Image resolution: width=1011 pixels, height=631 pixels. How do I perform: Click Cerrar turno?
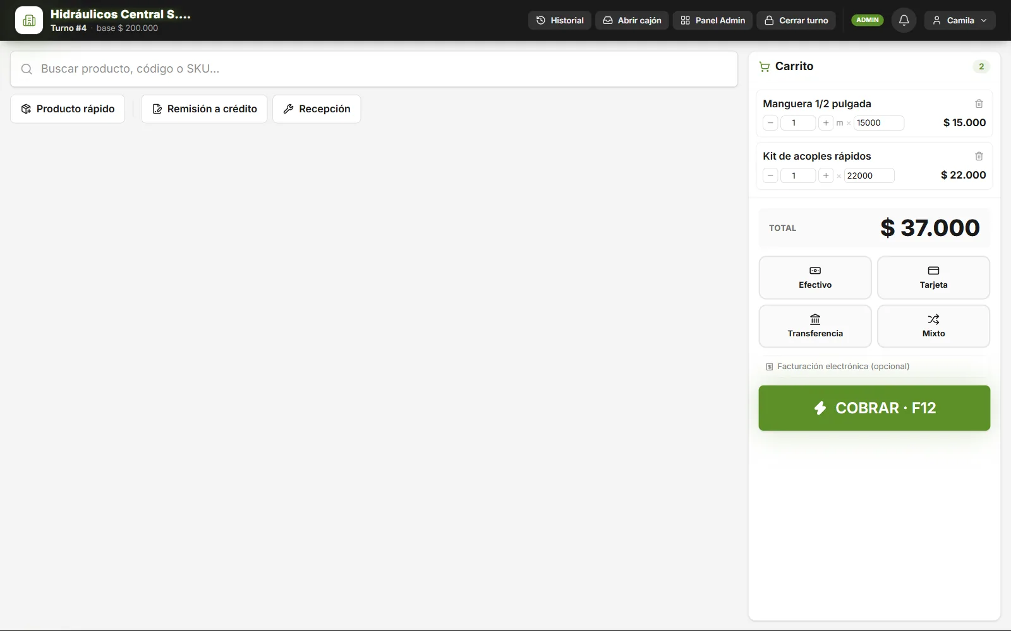[x=796, y=20]
